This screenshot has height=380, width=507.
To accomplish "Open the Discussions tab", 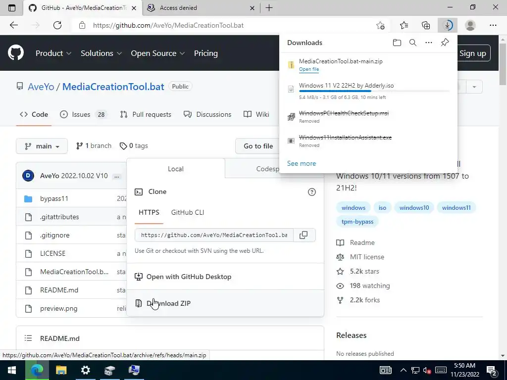I will click(x=207, y=114).
